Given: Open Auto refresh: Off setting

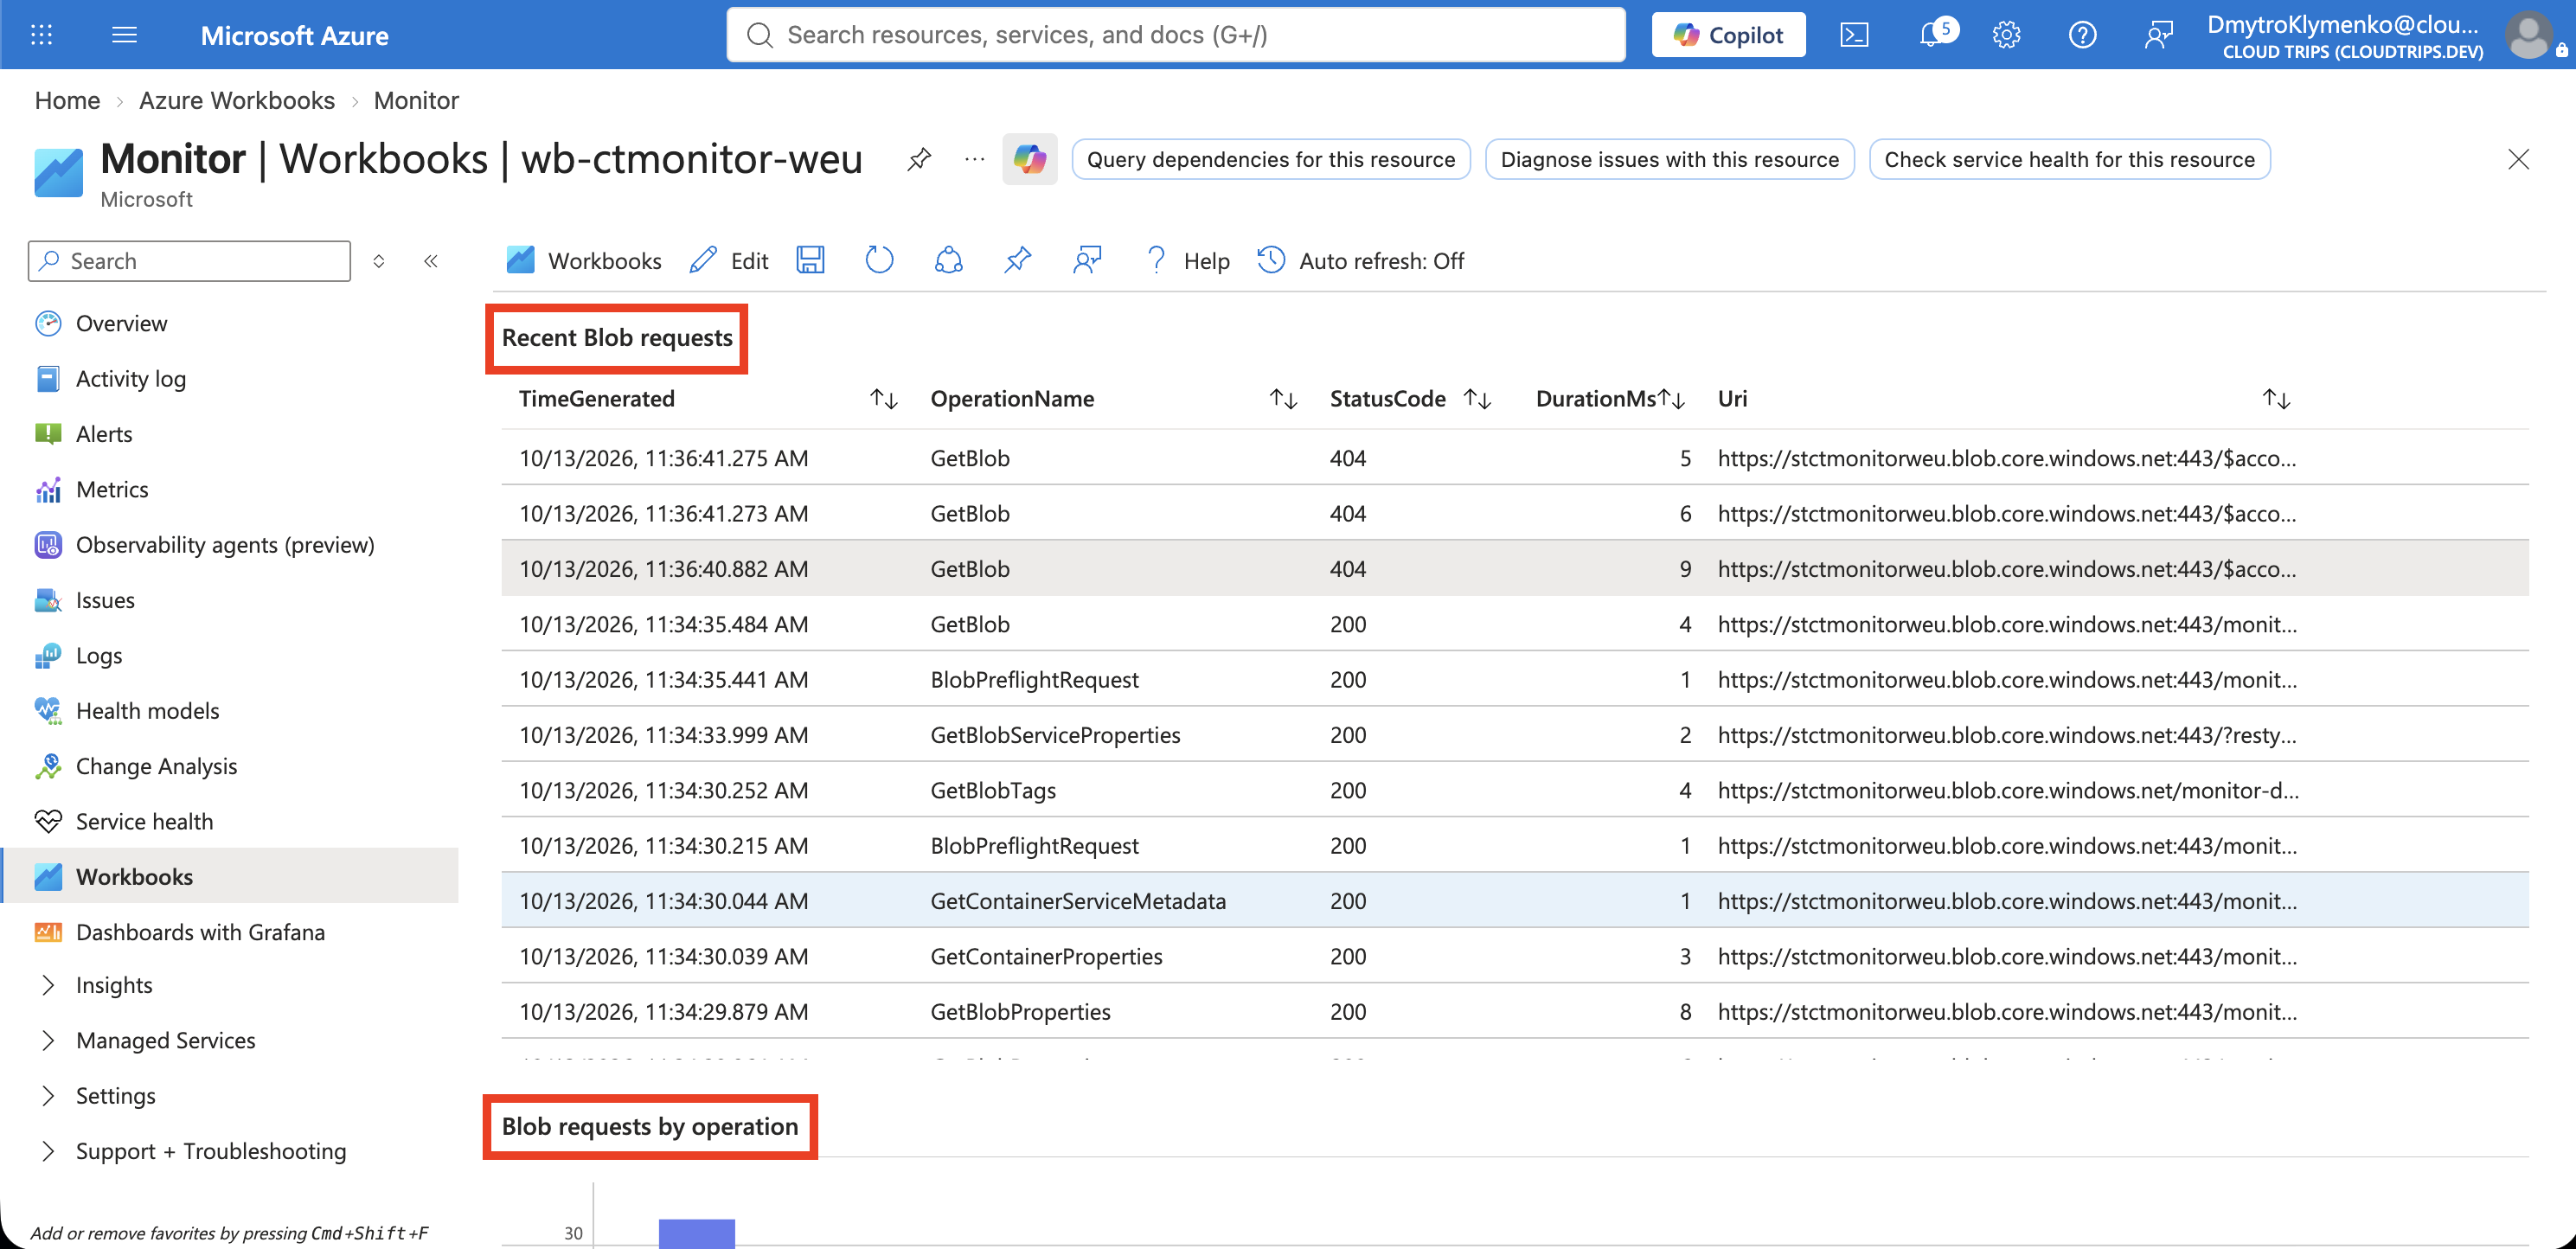Looking at the screenshot, I should pyautogui.click(x=1360, y=260).
